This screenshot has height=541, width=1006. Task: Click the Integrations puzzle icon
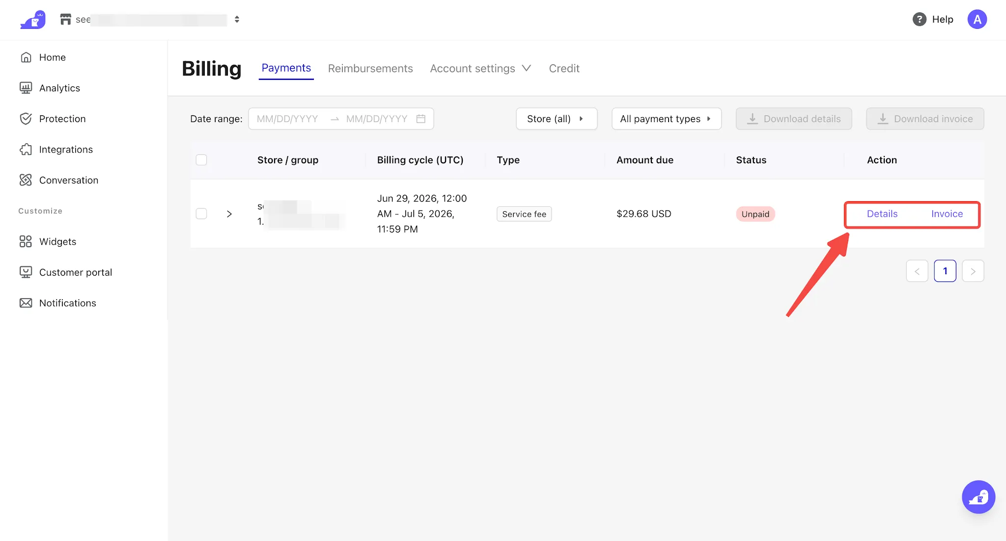tap(26, 150)
